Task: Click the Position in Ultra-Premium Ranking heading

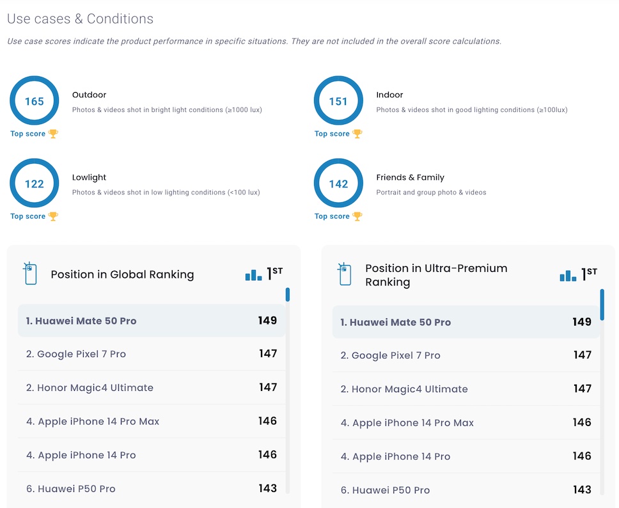Action: click(x=436, y=275)
